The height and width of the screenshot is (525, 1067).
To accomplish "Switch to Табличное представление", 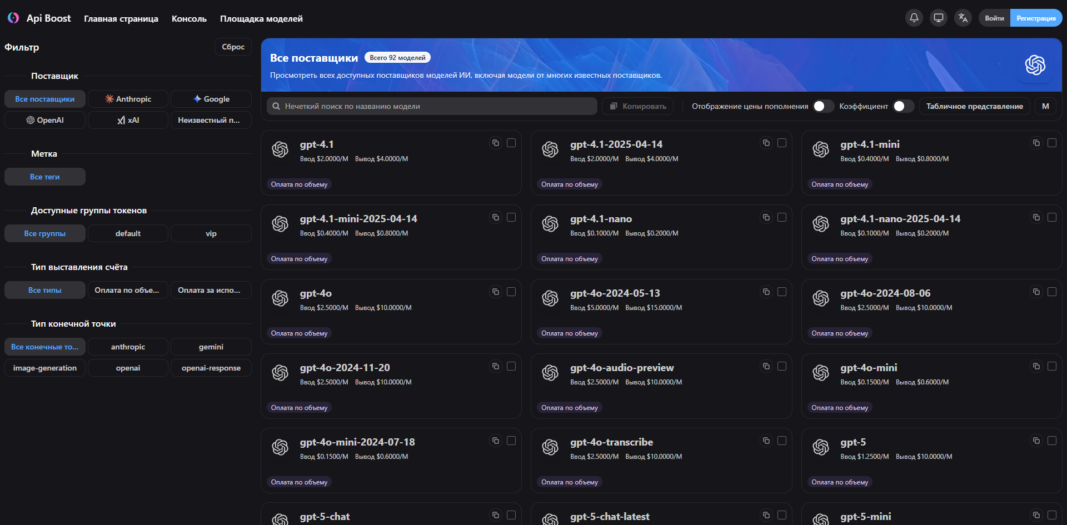I will (974, 106).
